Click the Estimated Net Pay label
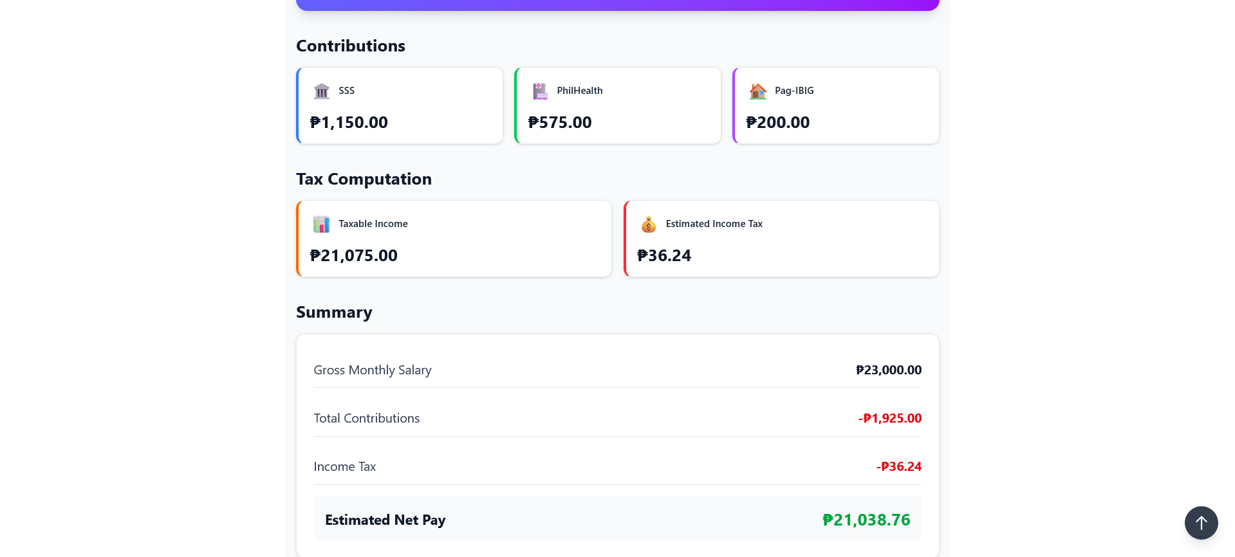 (385, 520)
